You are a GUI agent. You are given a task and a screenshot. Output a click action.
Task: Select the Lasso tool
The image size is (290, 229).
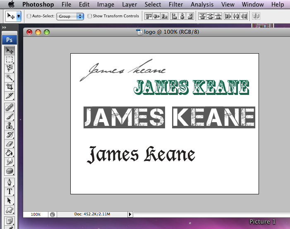click(10, 68)
